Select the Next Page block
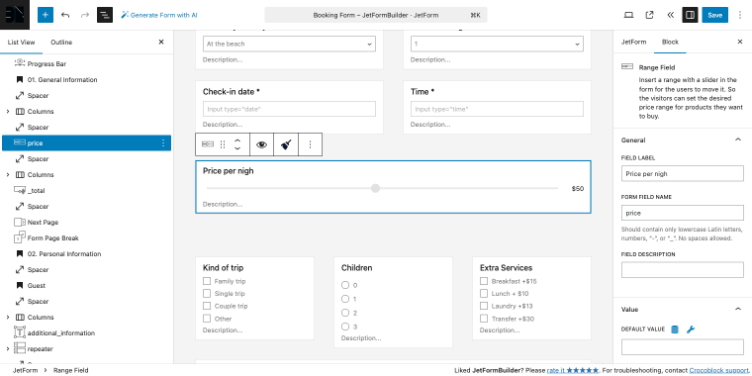This screenshot has width=752, height=376. coord(86,222)
